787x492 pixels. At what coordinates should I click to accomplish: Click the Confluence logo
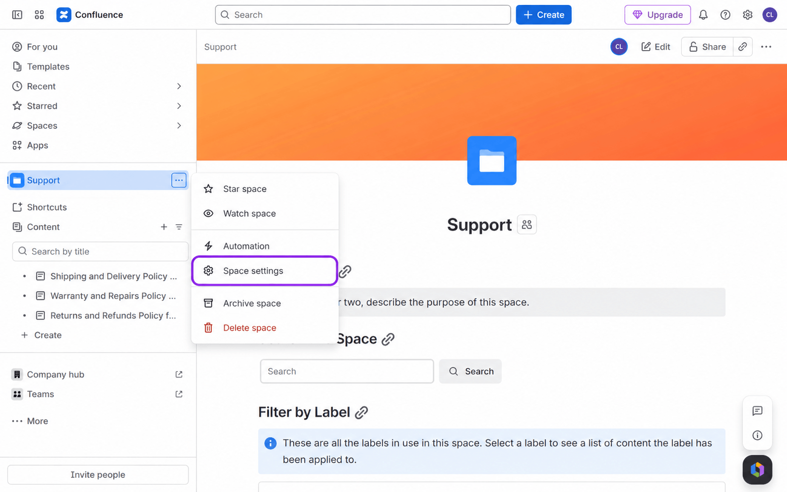[x=90, y=15]
